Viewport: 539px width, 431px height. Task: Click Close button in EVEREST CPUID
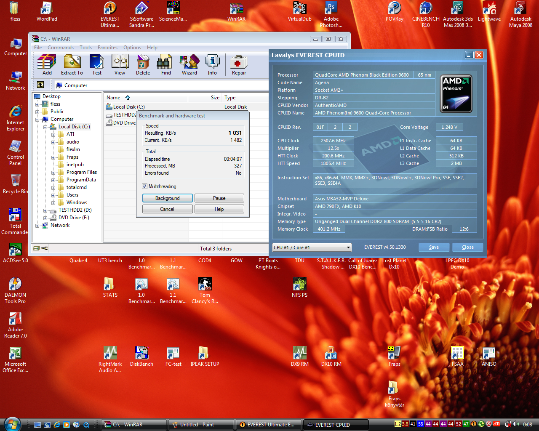pos(467,247)
